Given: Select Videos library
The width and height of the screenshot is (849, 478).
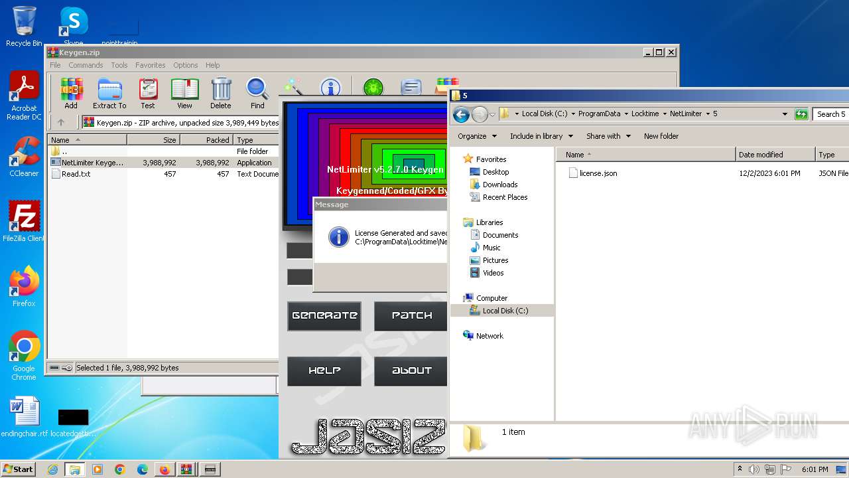Looking at the screenshot, I should (493, 273).
